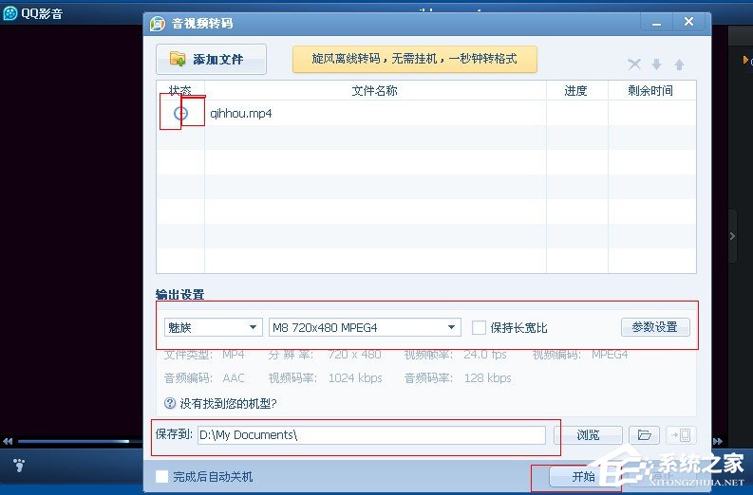Click the 保存到 save path input field
The width and height of the screenshot is (753, 495).
(371, 435)
